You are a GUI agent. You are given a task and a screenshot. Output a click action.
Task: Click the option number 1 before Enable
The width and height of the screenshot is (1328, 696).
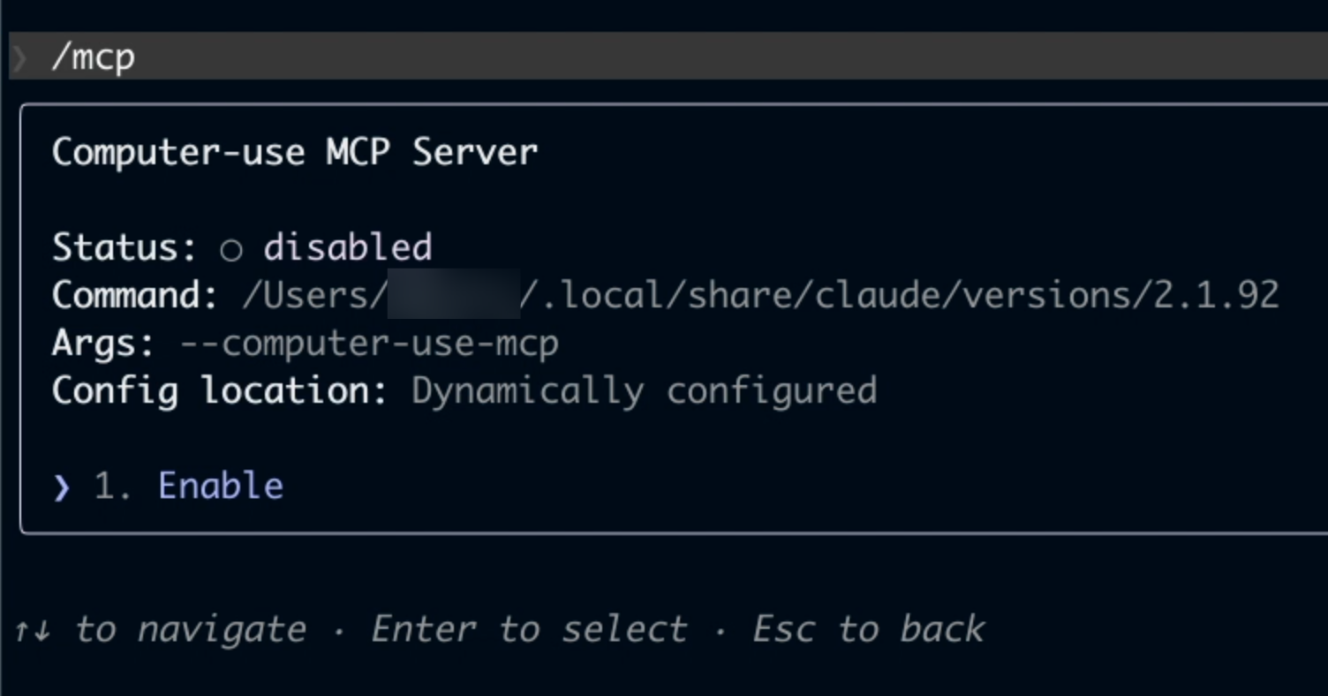click(113, 487)
